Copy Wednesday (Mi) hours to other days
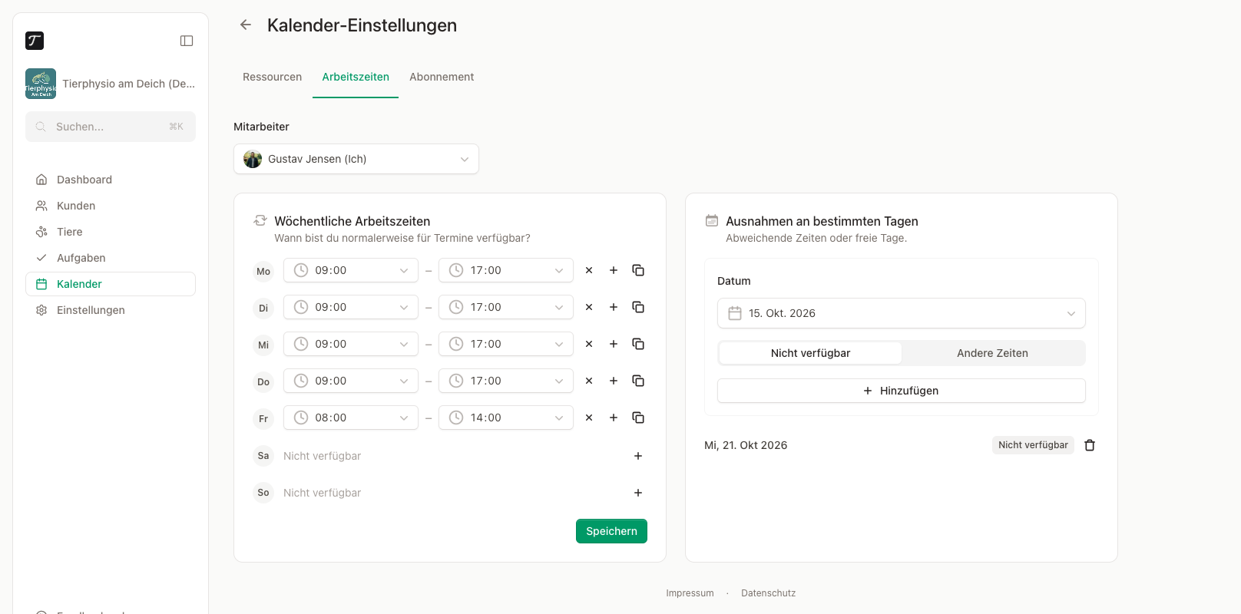Screen dimensions: 1241x614 (x=638, y=344)
